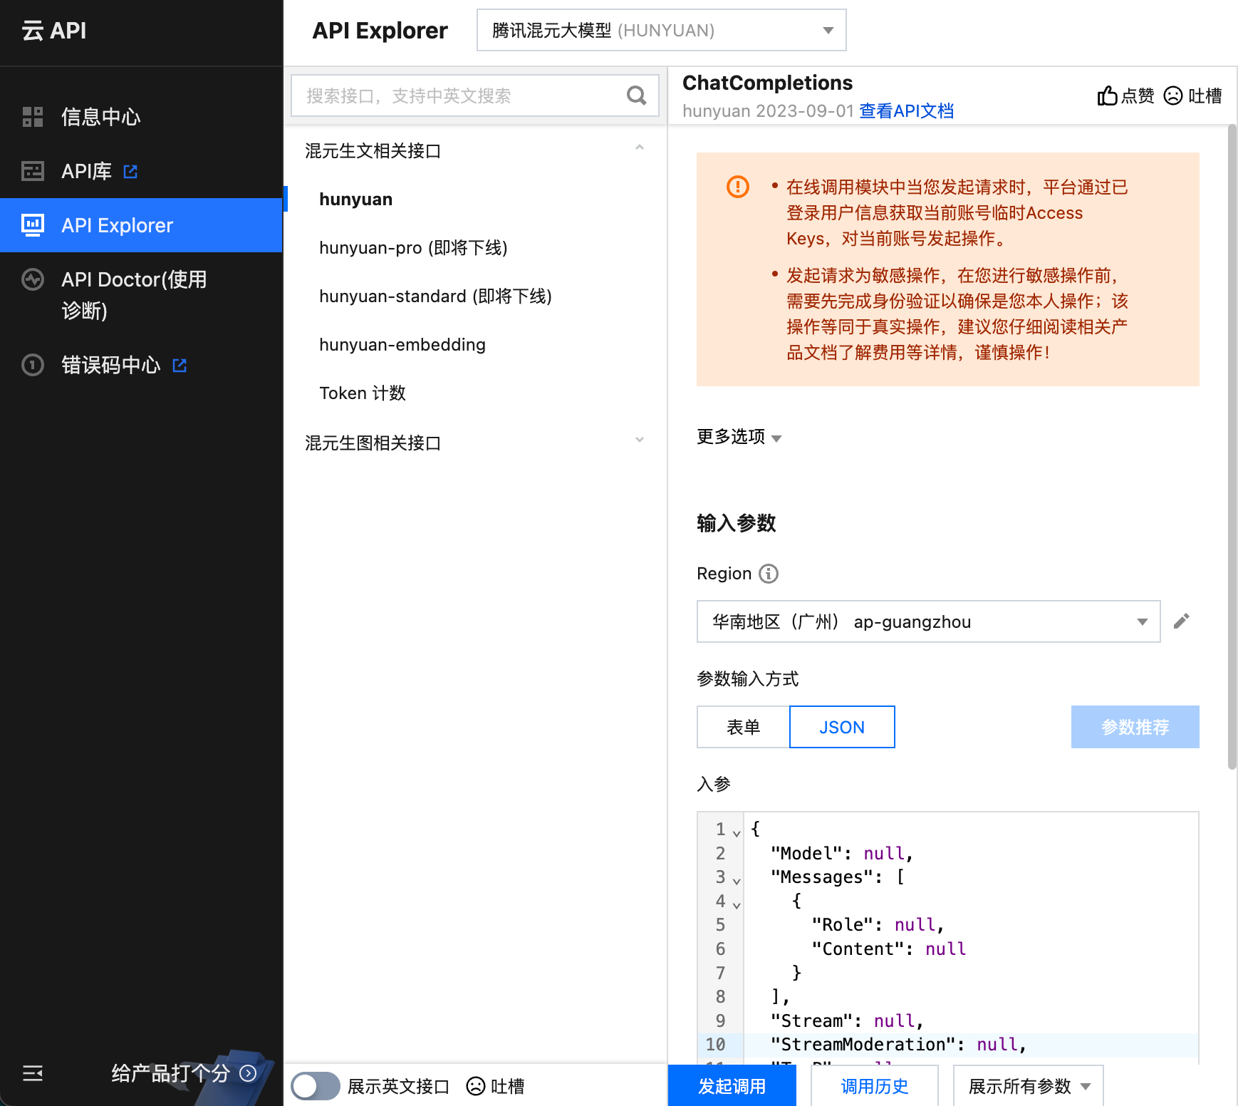The width and height of the screenshot is (1238, 1106).
Task: Click the top-right 吐槽 sad face icon
Action: (1172, 95)
